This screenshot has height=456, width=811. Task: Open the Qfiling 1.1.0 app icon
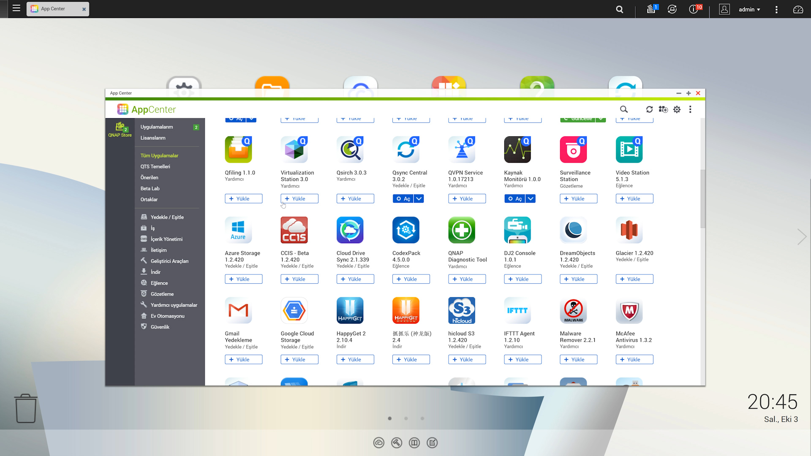click(238, 150)
